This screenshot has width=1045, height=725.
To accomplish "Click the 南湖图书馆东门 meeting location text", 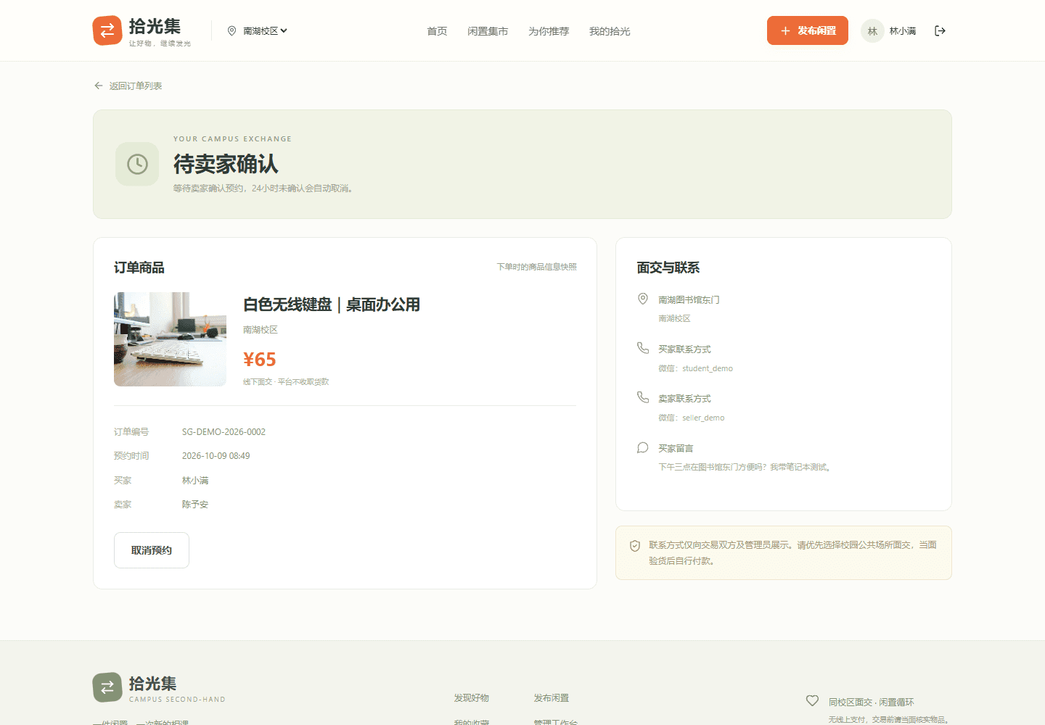I will click(x=689, y=299).
